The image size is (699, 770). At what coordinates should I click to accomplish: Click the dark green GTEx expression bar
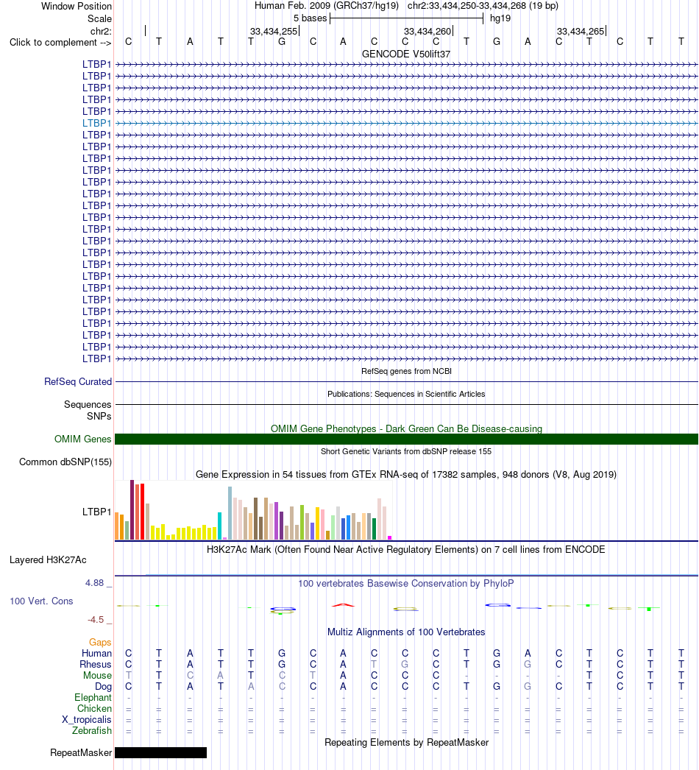(x=374, y=529)
